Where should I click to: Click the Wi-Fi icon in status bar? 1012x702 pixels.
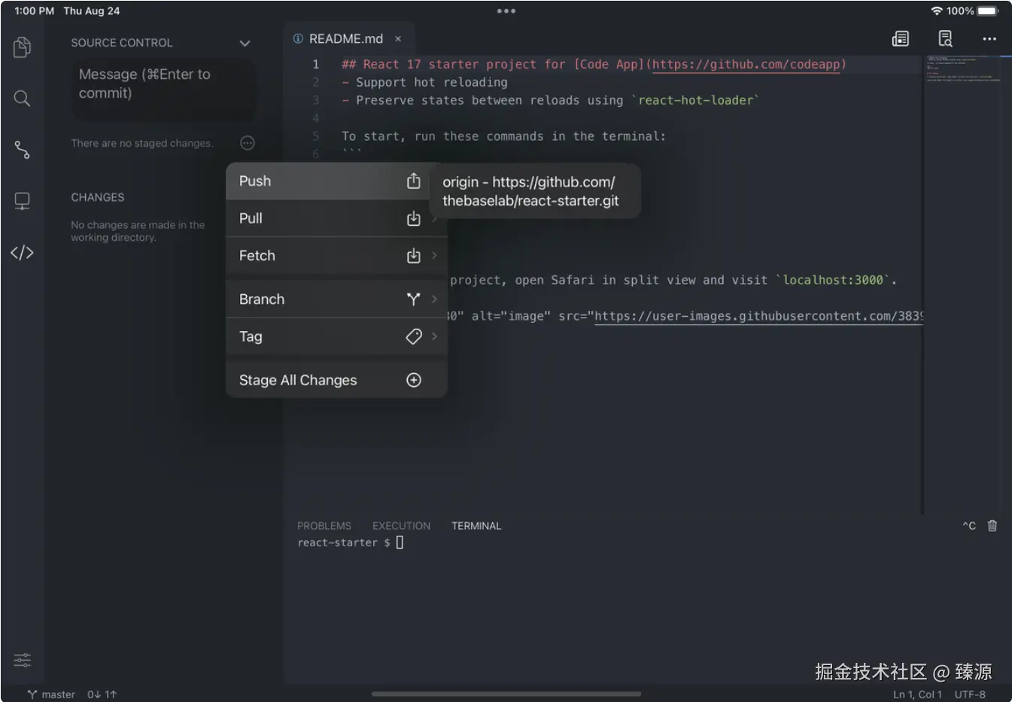pyautogui.click(x=937, y=11)
